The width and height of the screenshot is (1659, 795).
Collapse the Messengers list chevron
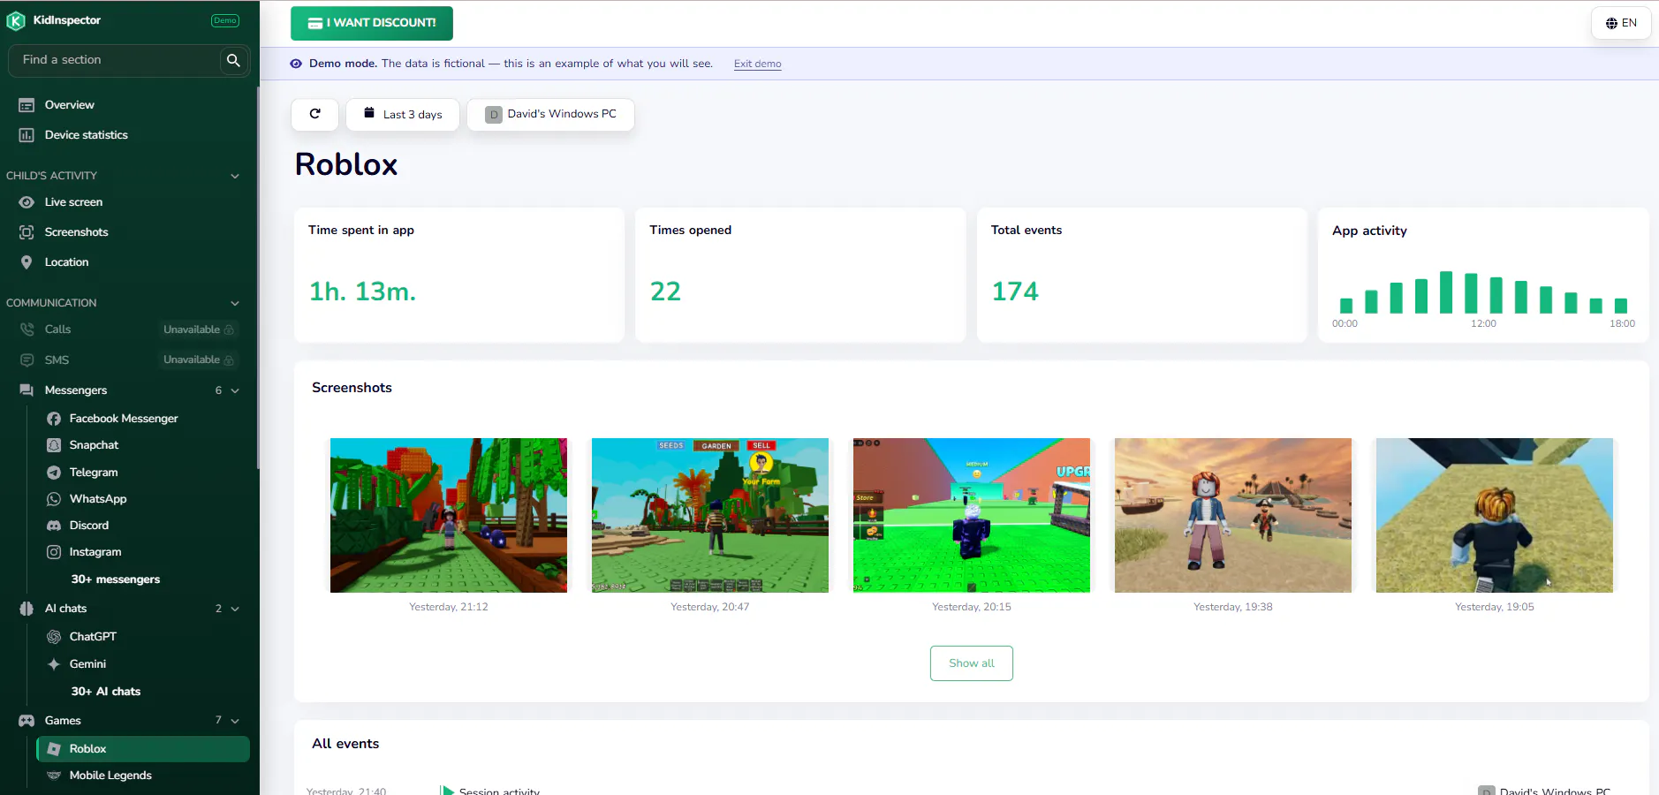point(235,390)
